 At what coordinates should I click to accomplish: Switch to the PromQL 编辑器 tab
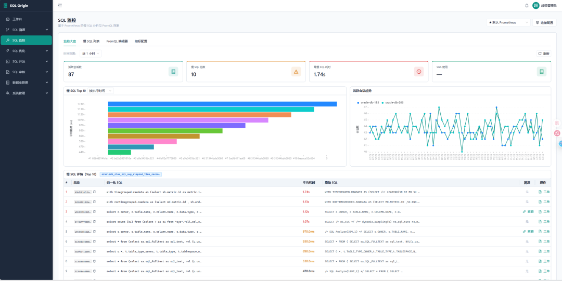tap(117, 41)
